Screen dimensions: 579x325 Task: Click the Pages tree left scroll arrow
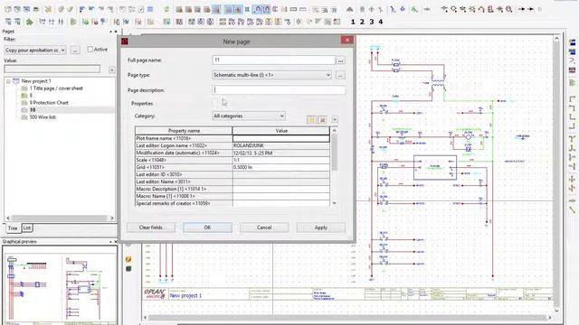[8, 218]
